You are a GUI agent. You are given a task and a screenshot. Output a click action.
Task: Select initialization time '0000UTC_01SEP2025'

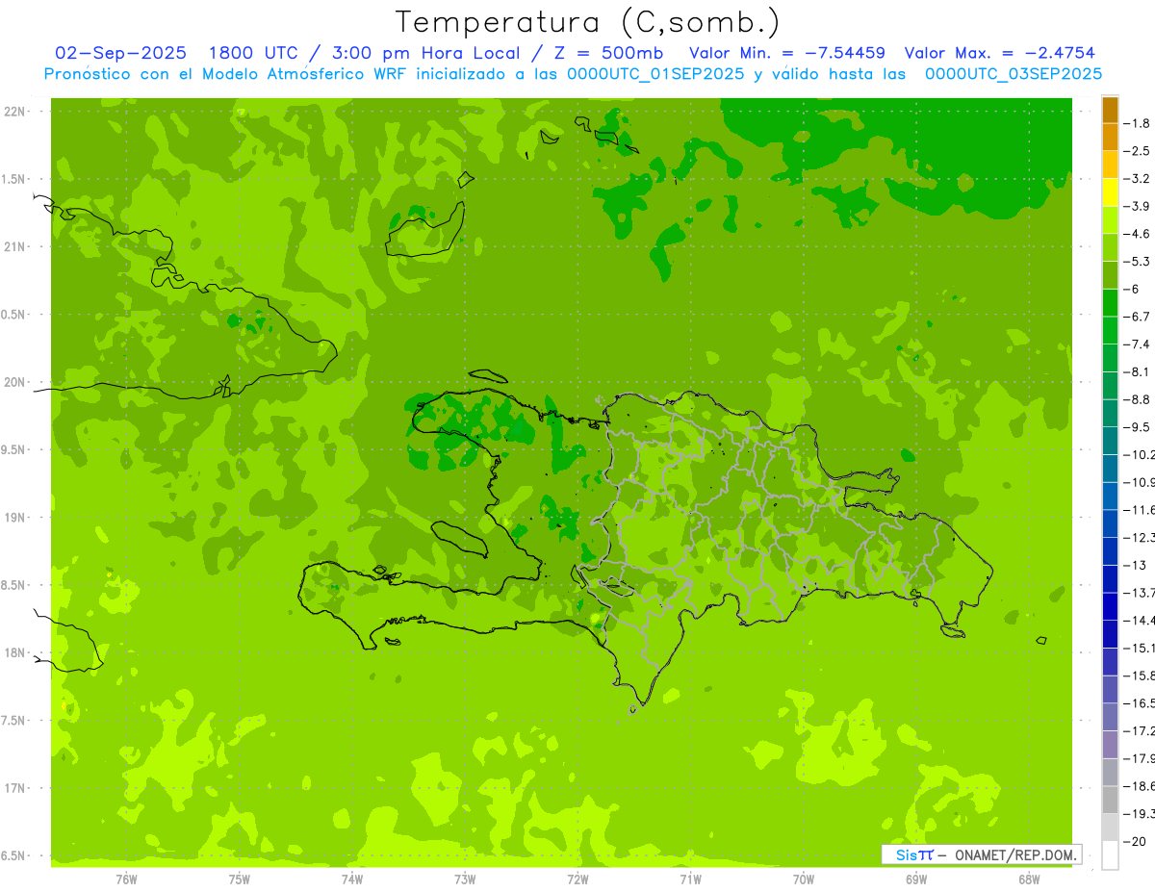click(x=656, y=74)
